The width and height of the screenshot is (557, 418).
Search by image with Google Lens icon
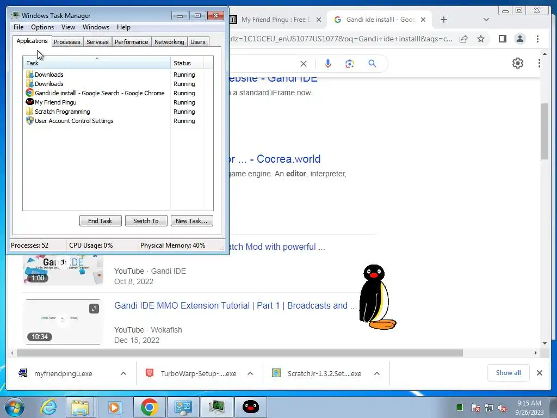coord(350,64)
